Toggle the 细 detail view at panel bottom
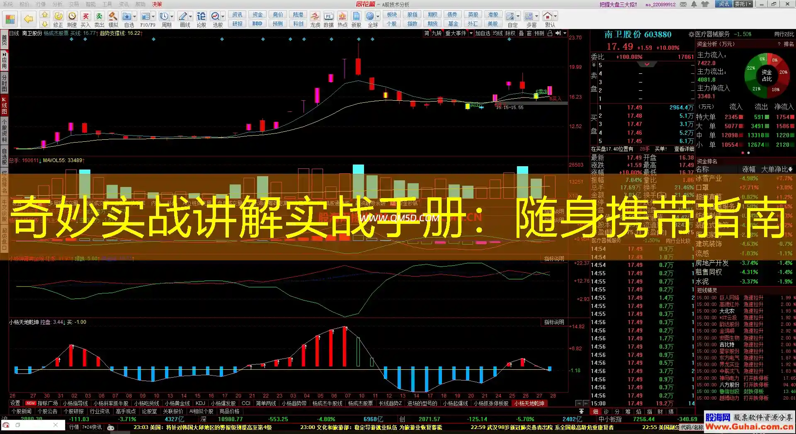Image resolution: width=796 pixels, height=434 pixels. click(x=596, y=412)
